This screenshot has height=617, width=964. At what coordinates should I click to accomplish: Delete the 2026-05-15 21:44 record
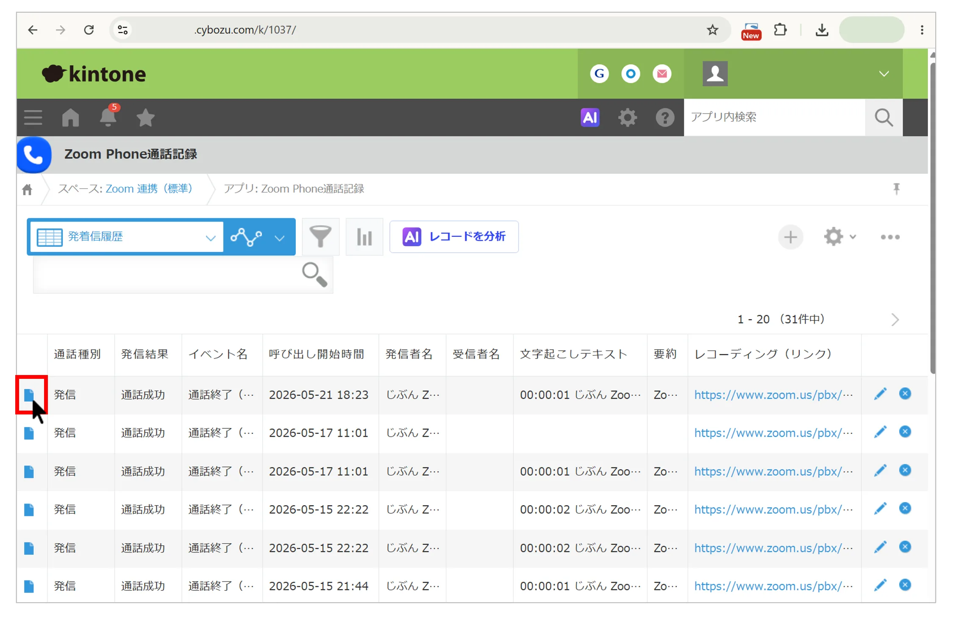[905, 586]
